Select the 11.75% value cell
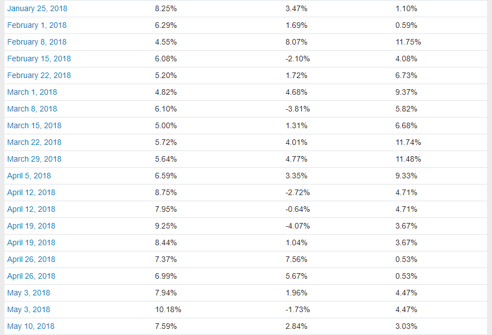 [408, 42]
